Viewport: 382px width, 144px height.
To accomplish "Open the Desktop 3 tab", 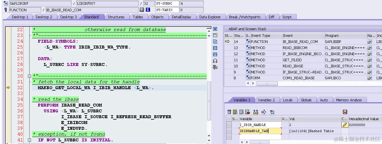I will tap(69, 17).
